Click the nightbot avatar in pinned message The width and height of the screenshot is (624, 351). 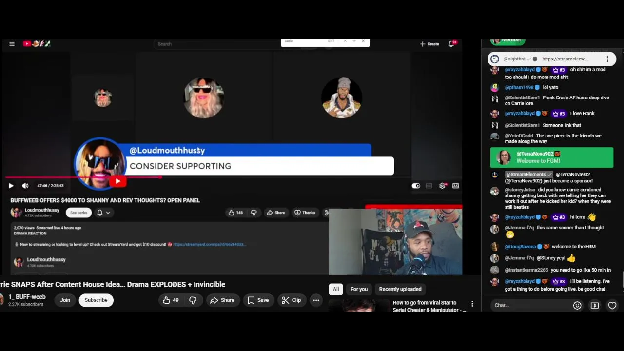click(495, 59)
